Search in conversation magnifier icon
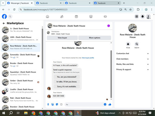Image resolution: width=155 pixels, height=116 pixels. [x=137, y=44]
